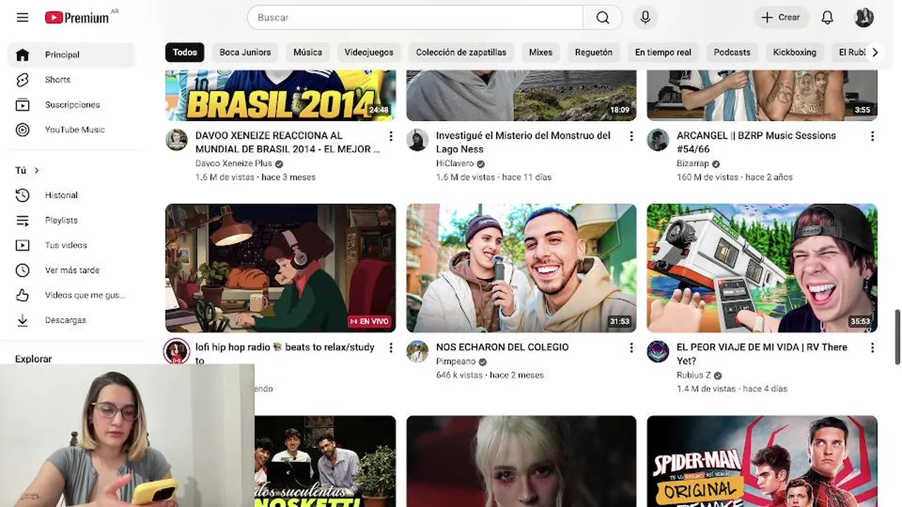Open options for ARCANGEL BZRP video
The image size is (902, 507).
[x=872, y=136]
